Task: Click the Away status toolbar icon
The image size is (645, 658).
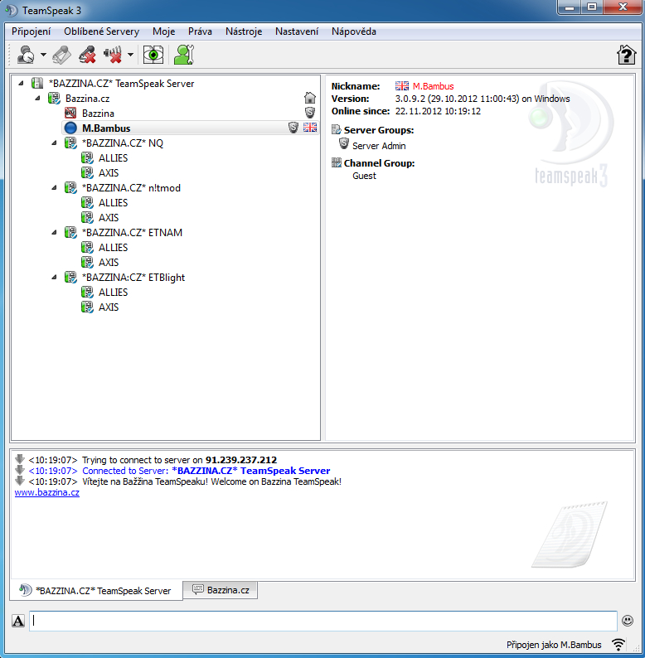Action: (26, 56)
